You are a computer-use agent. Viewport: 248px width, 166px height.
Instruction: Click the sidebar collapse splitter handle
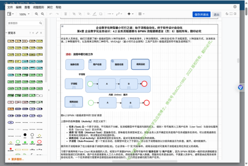click(x=49, y=90)
